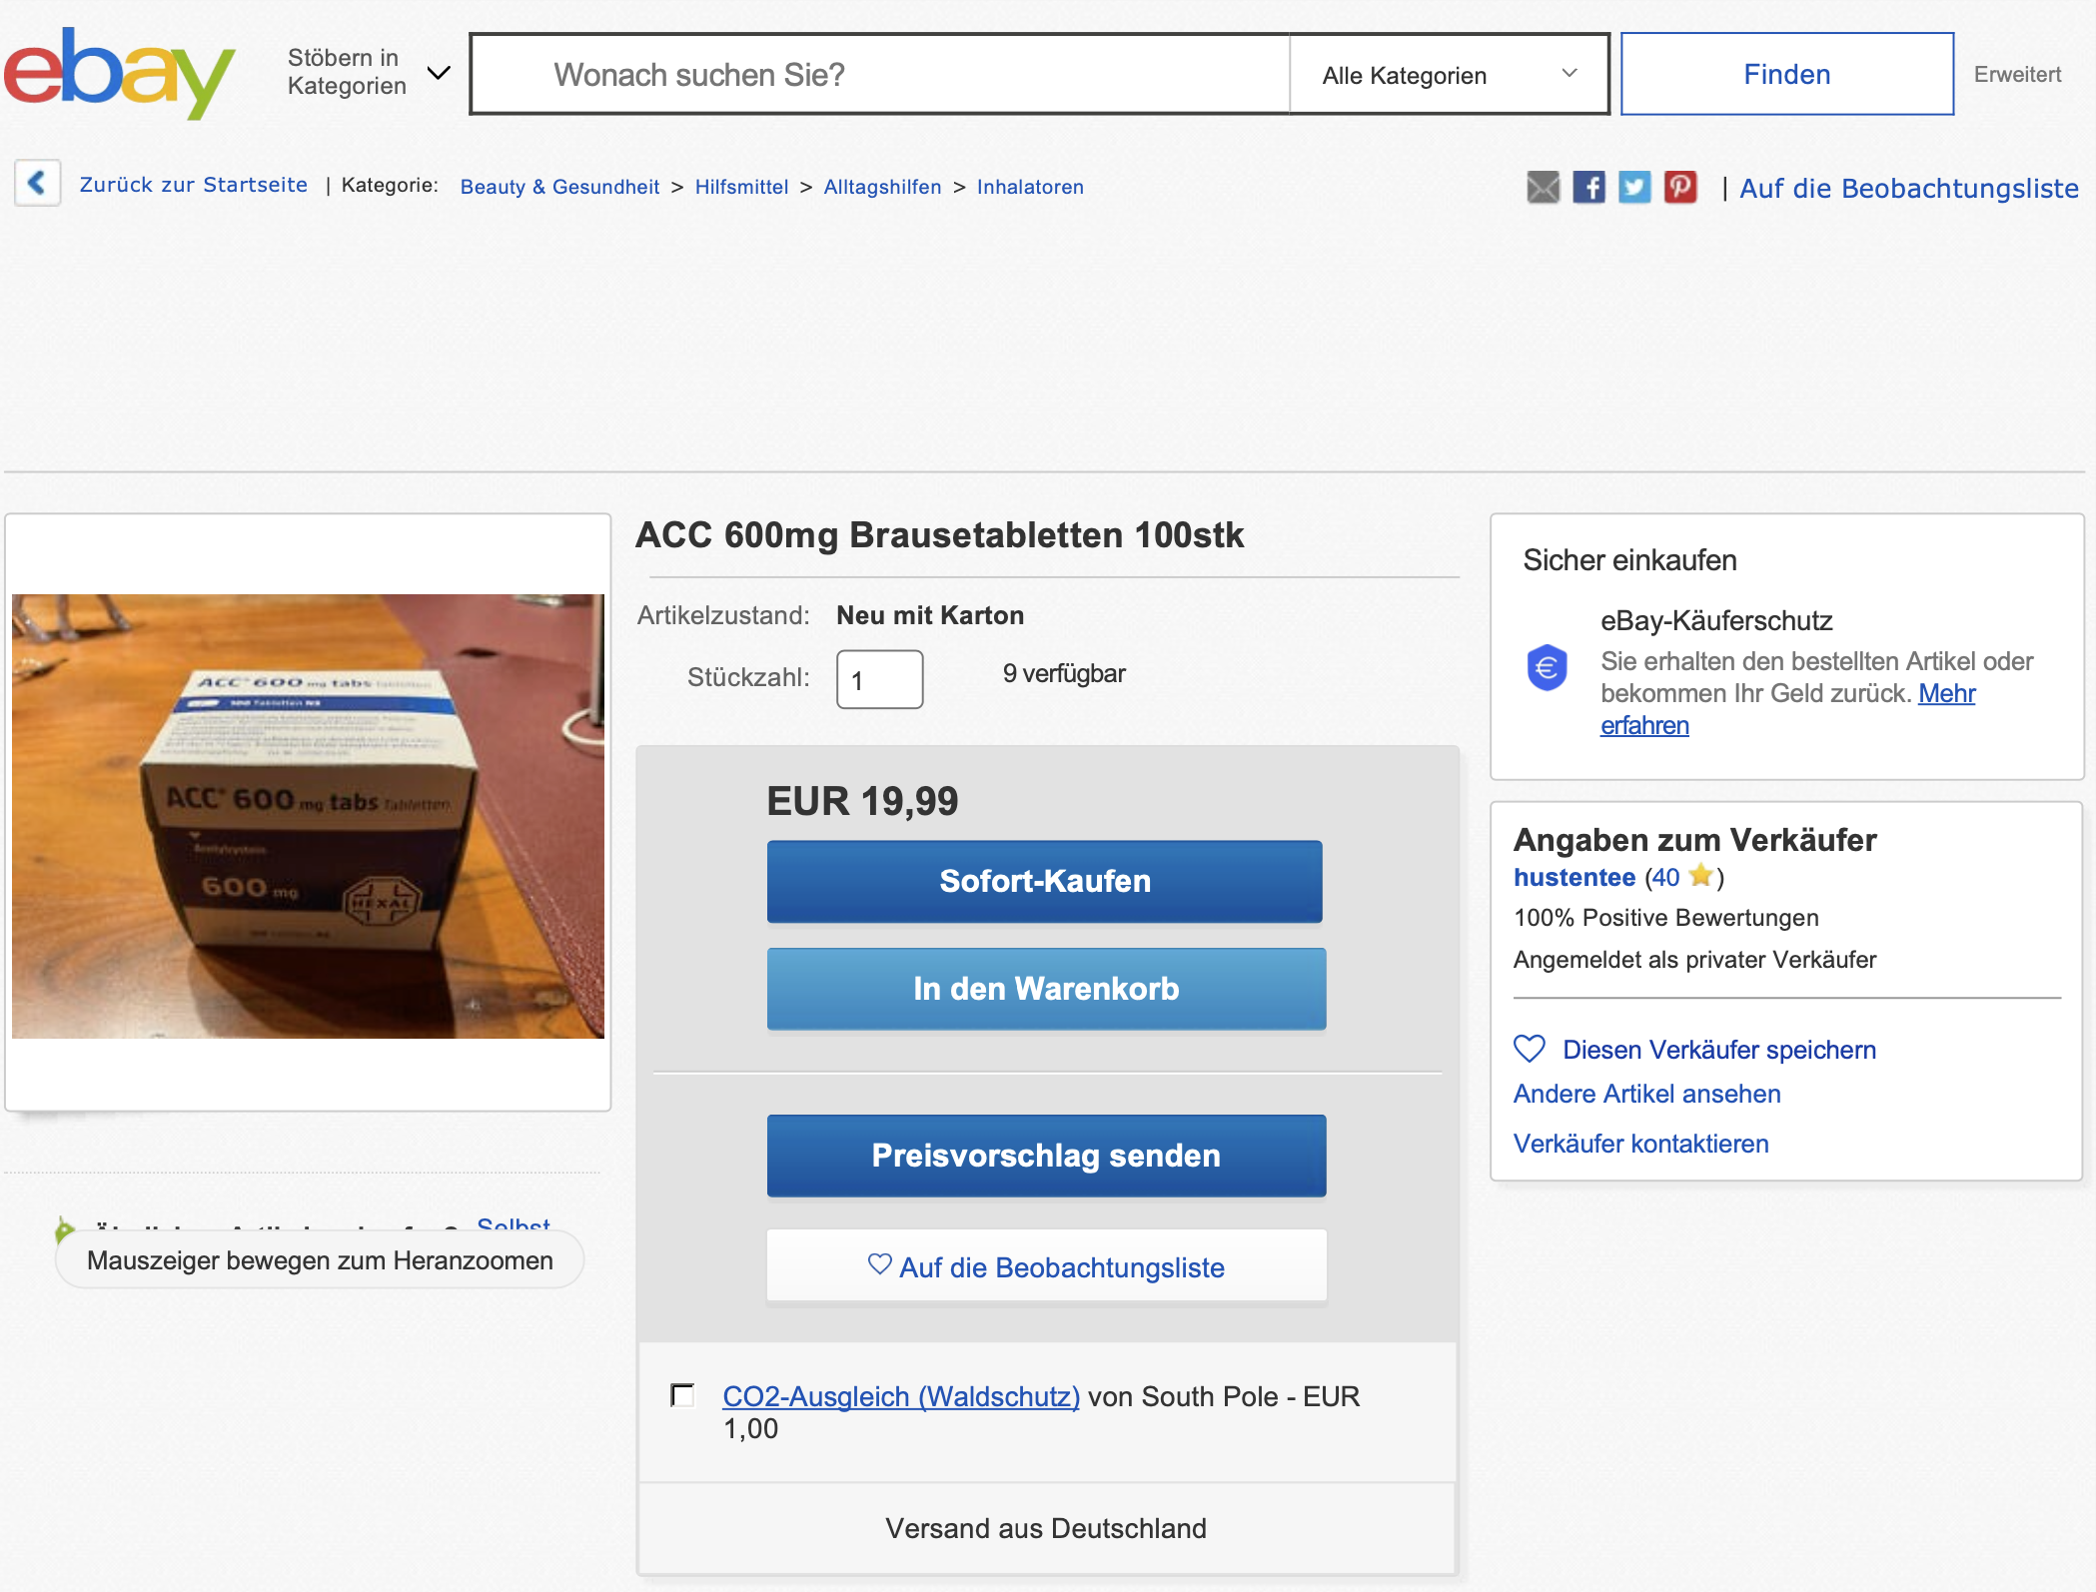Click the seller's yellow feedback star
Screen dimensions: 2096x1592
1700,876
